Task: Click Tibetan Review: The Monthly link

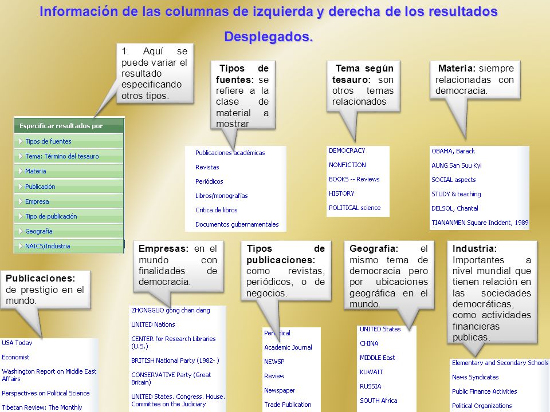Action: click(42, 407)
